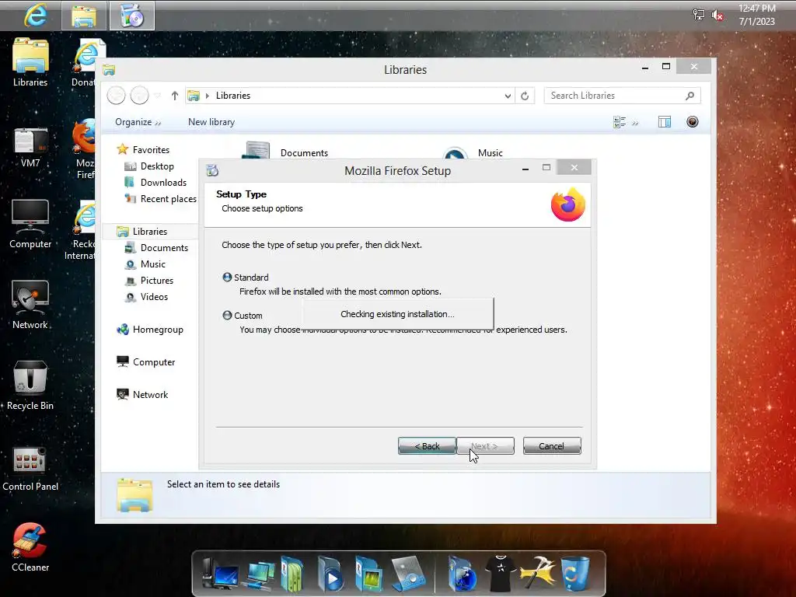Open the Libraries desktop icon

(x=30, y=62)
